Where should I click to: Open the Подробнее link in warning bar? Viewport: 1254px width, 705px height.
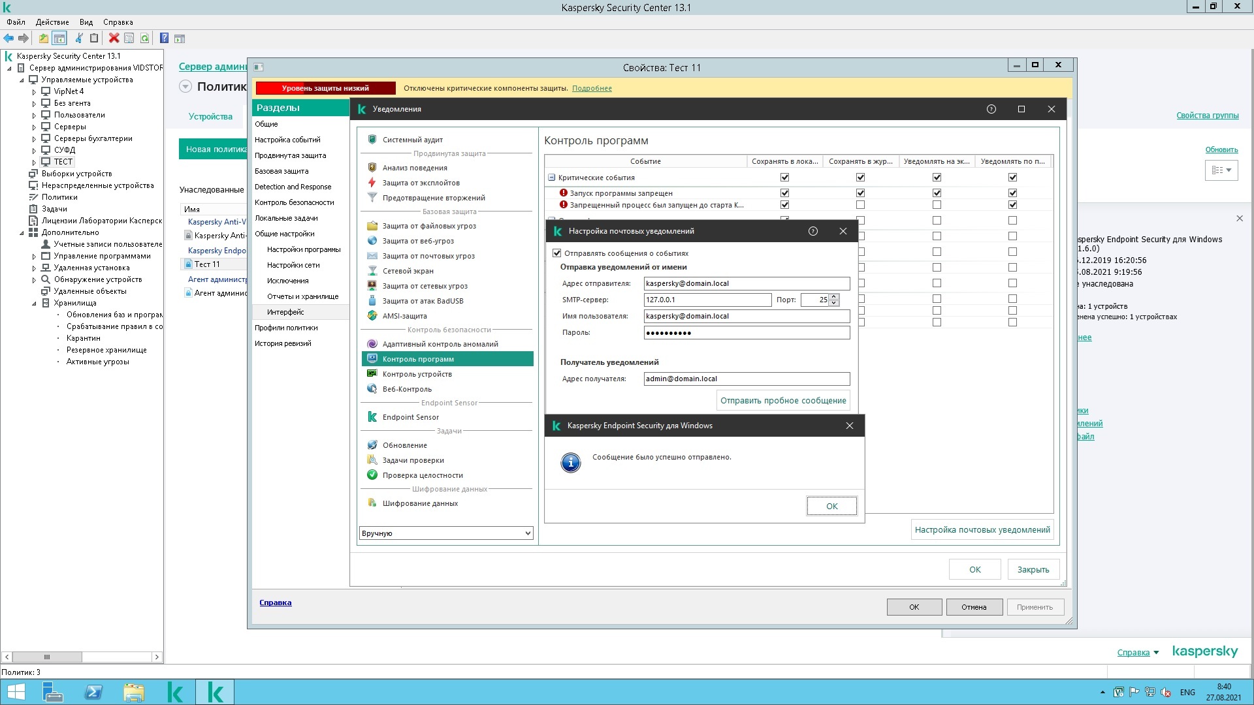(591, 88)
